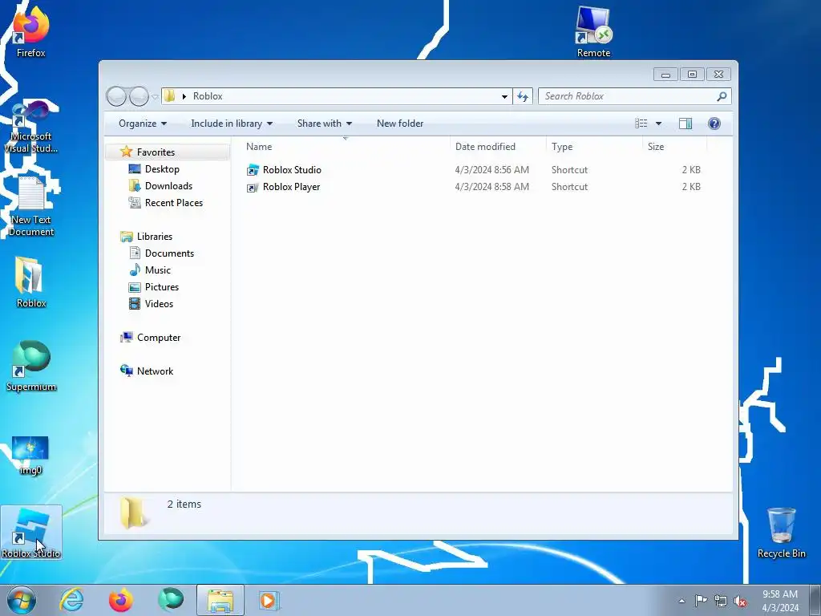This screenshot has width=821, height=616.
Task: Toggle the preview pane button
Action: coord(685,123)
